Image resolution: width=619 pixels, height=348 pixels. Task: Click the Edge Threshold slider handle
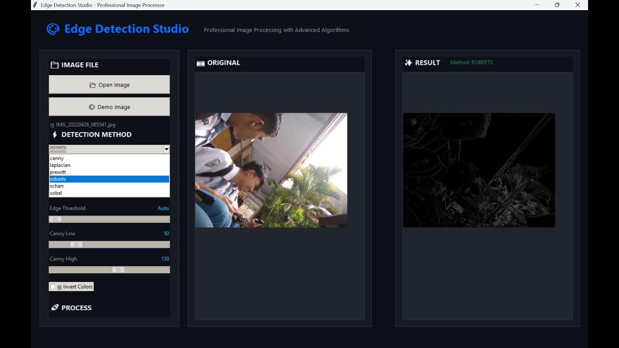56,219
